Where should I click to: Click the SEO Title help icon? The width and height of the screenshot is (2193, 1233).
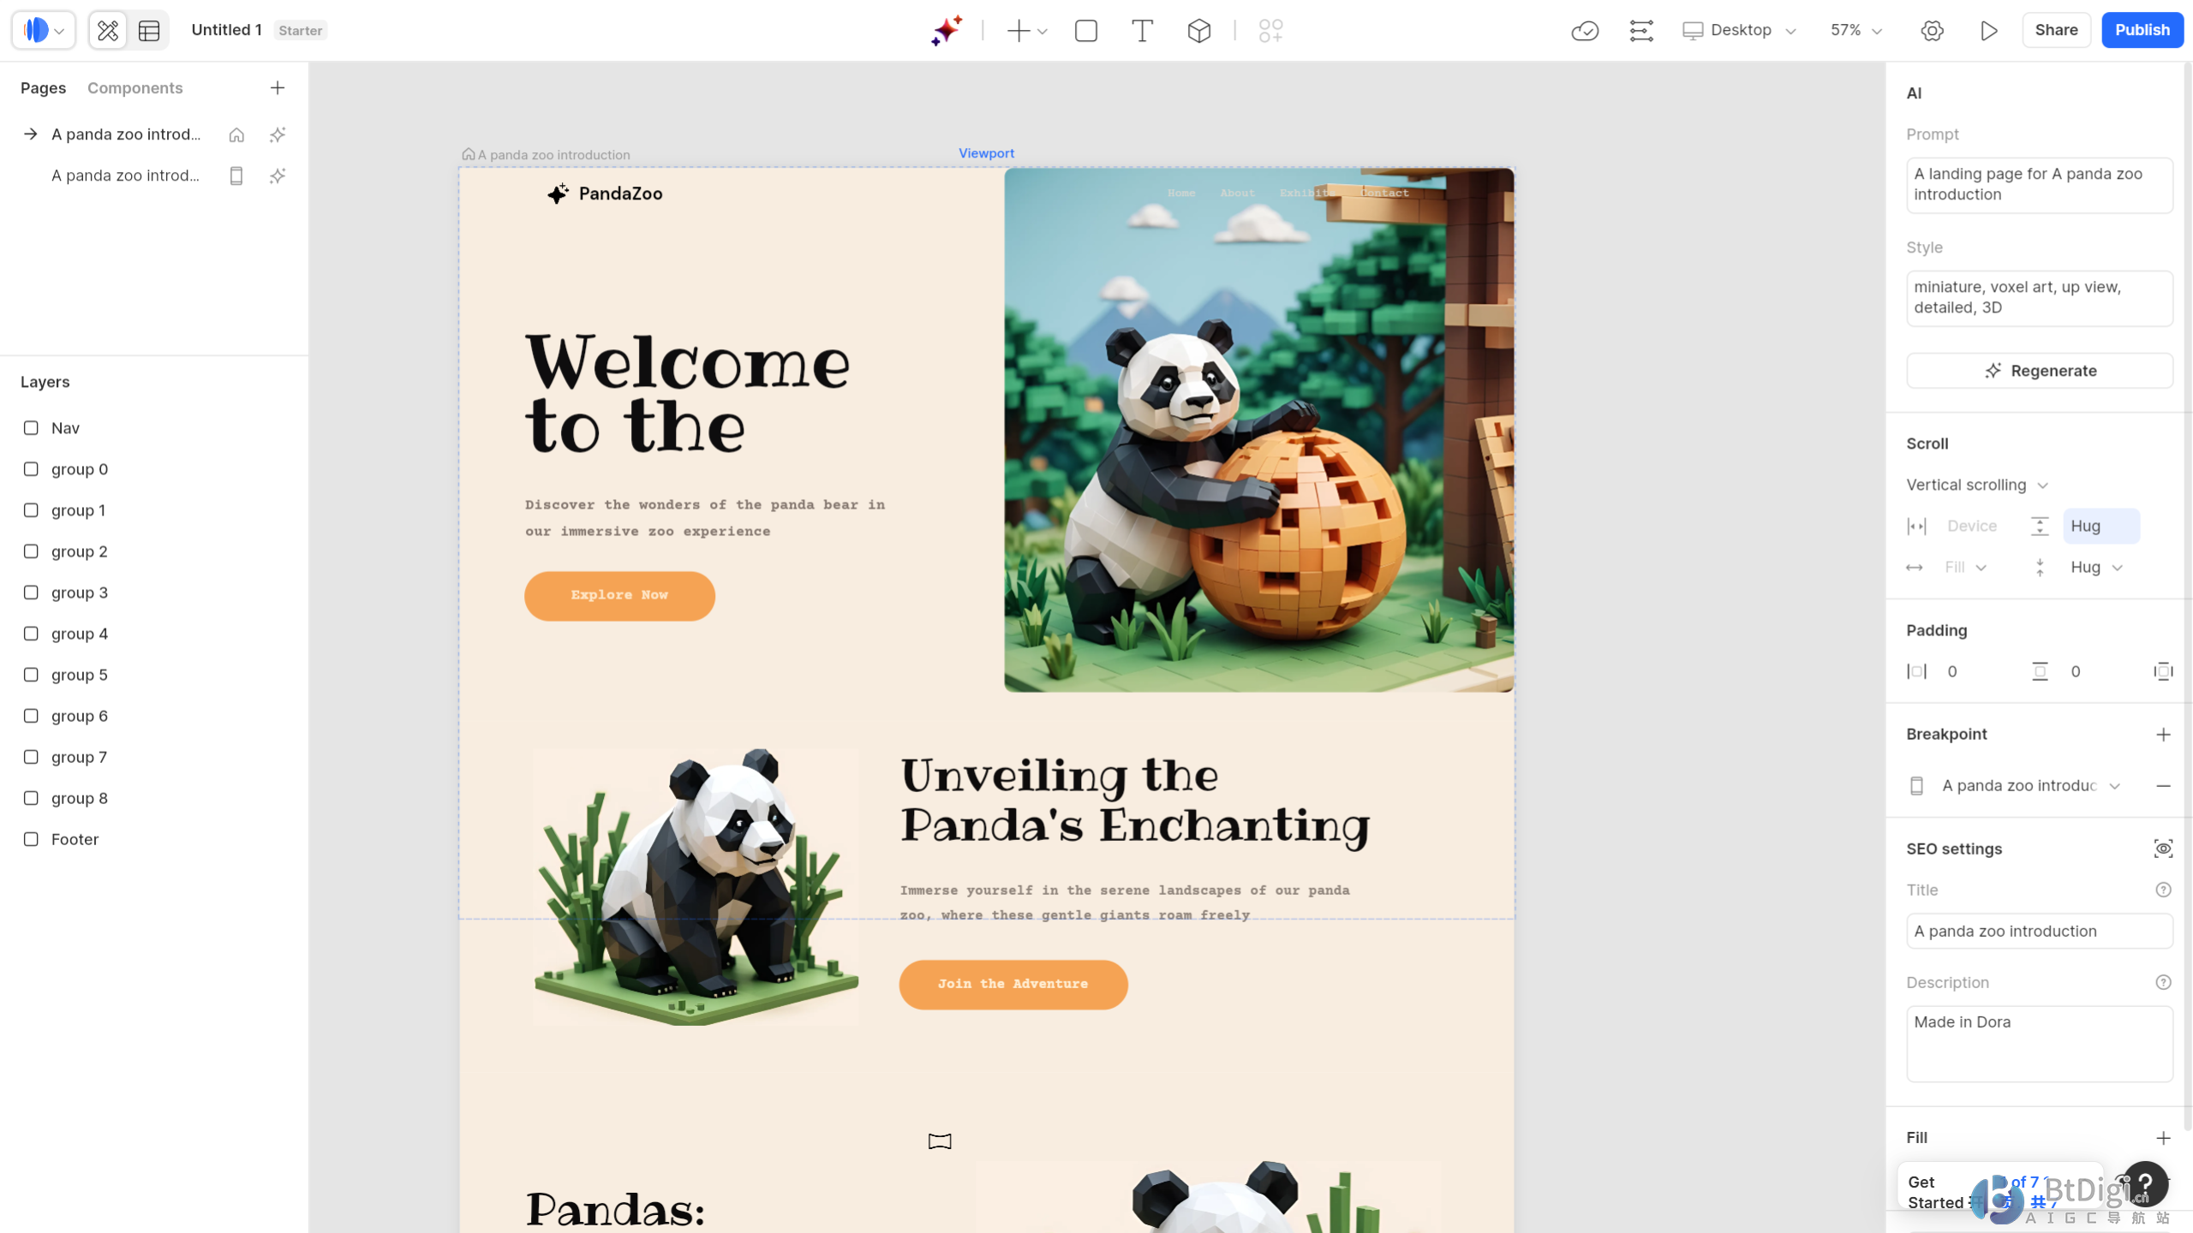pyautogui.click(x=2163, y=890)
